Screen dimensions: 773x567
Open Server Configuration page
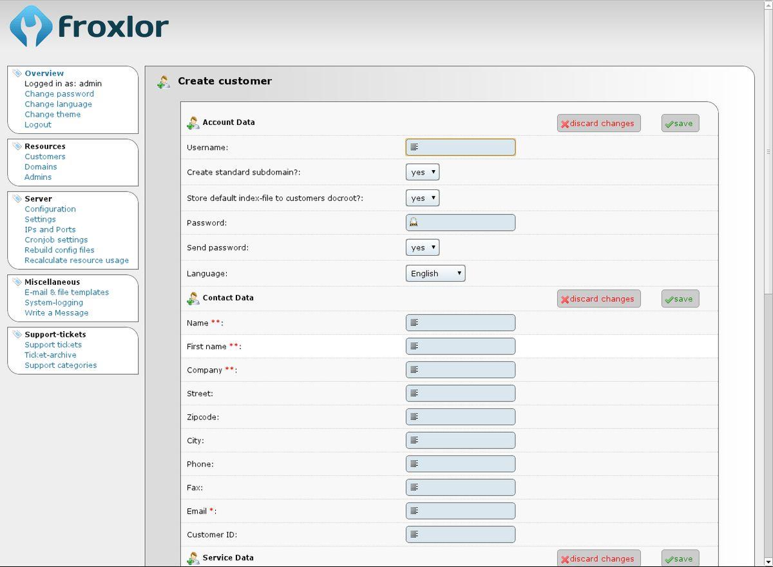click(50, 209)
